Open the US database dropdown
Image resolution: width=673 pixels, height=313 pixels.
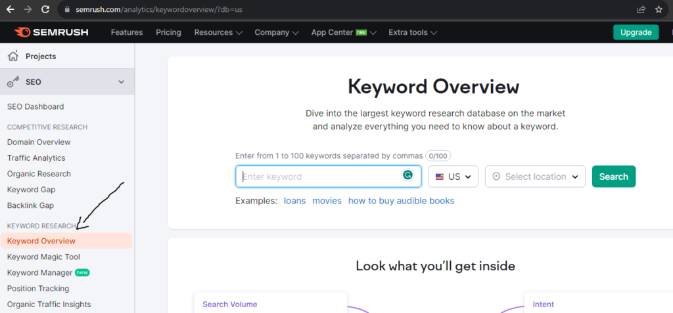(453, 177)
